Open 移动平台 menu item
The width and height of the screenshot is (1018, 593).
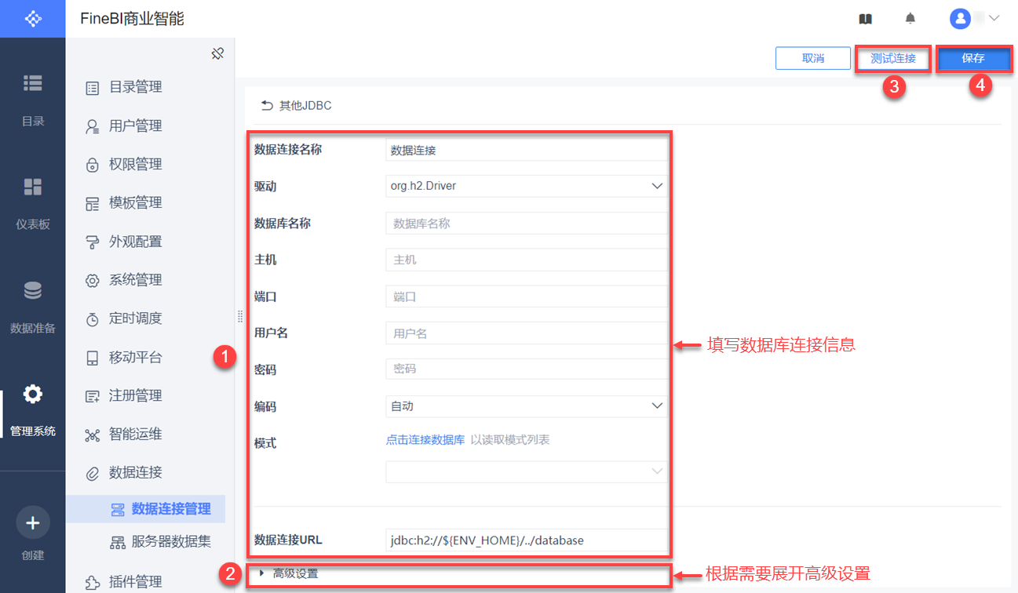136,357
